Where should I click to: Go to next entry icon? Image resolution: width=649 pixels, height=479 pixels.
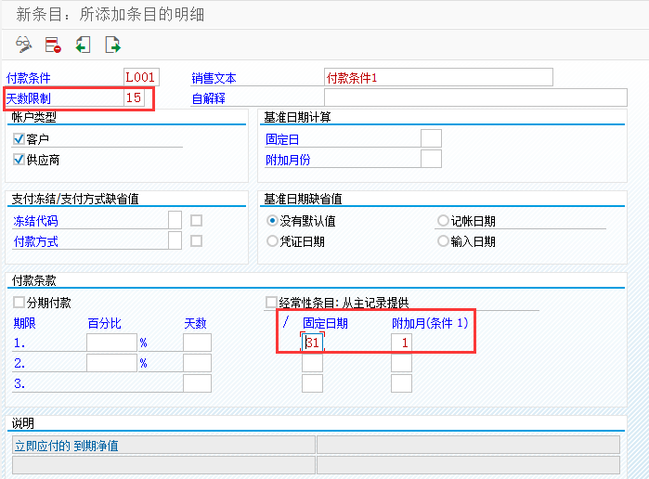[112, 45]
